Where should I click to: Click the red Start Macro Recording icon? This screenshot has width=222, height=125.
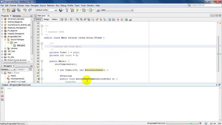click(x=118, y=19)
